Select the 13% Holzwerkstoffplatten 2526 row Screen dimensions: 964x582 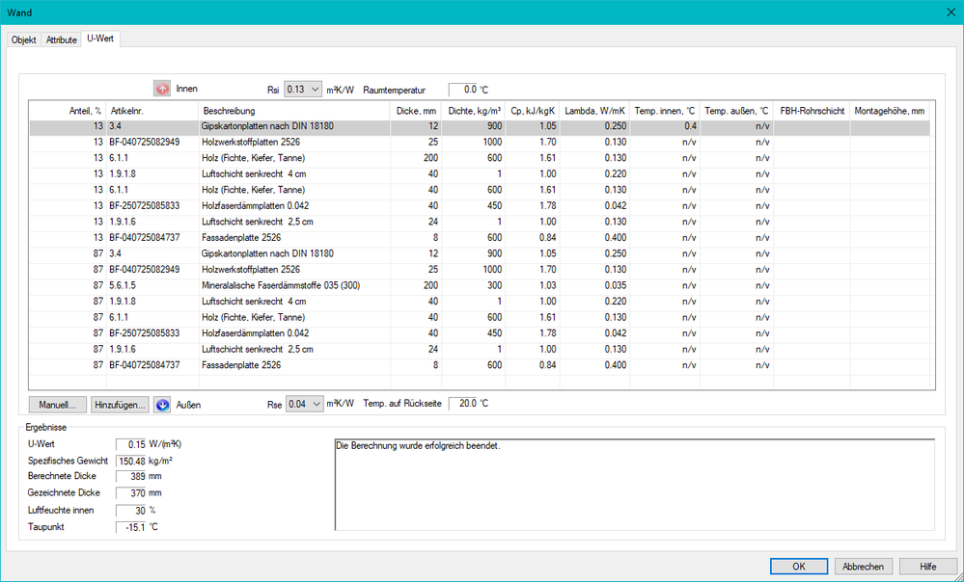(480, 142)
